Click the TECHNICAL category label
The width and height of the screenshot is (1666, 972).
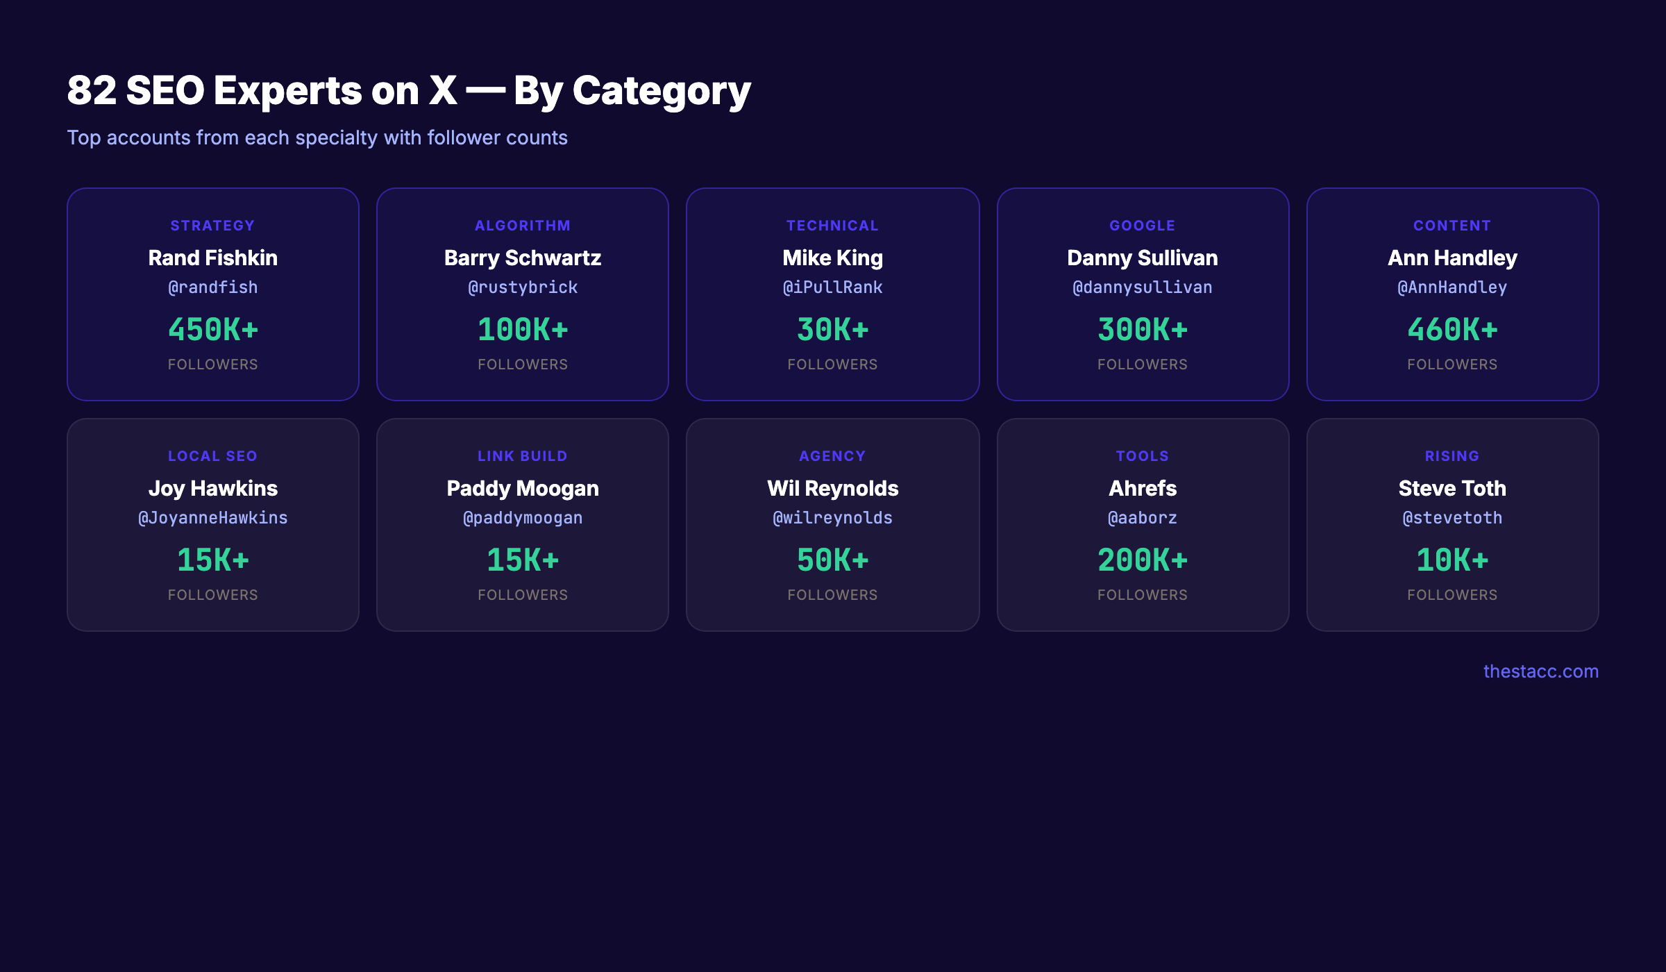pyautogui.click(x=832, y=226)
